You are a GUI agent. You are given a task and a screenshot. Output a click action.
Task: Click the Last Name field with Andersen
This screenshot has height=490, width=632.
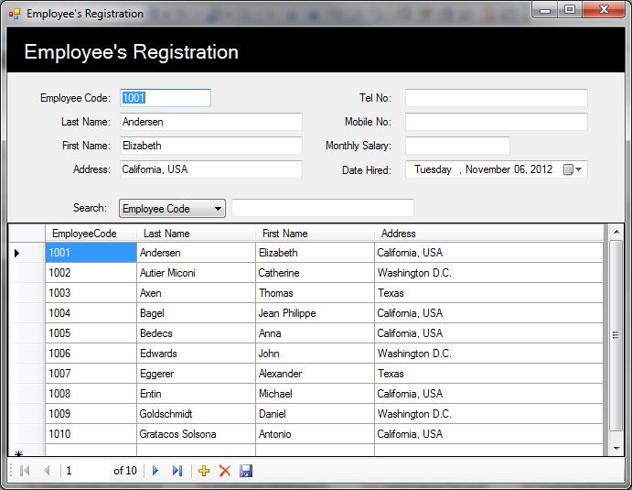tap(210, 122)
